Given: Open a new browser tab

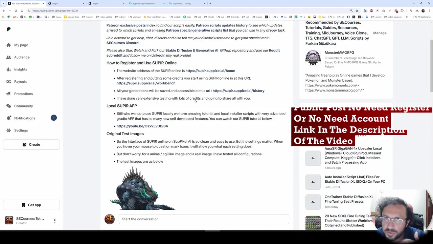Looking at the screenshot, I should tap(210, 3).
